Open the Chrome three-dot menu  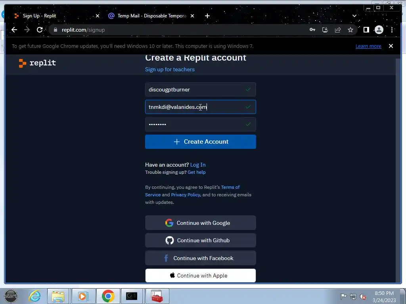[x=392, y=30]
